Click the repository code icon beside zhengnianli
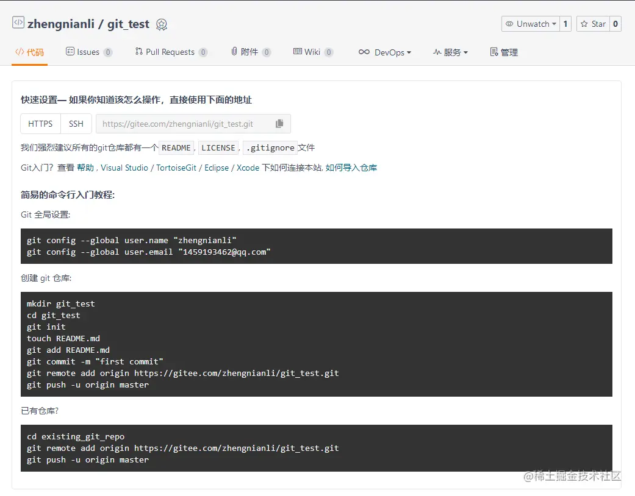The width and height of the screenshot is (635, 496). (x=18, y=23)
